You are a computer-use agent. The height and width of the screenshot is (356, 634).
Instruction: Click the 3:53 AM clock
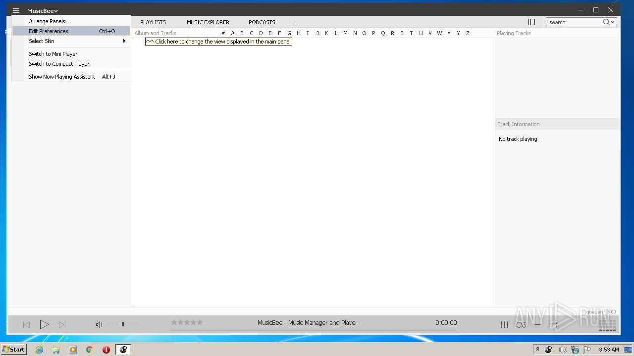(609, 350)
